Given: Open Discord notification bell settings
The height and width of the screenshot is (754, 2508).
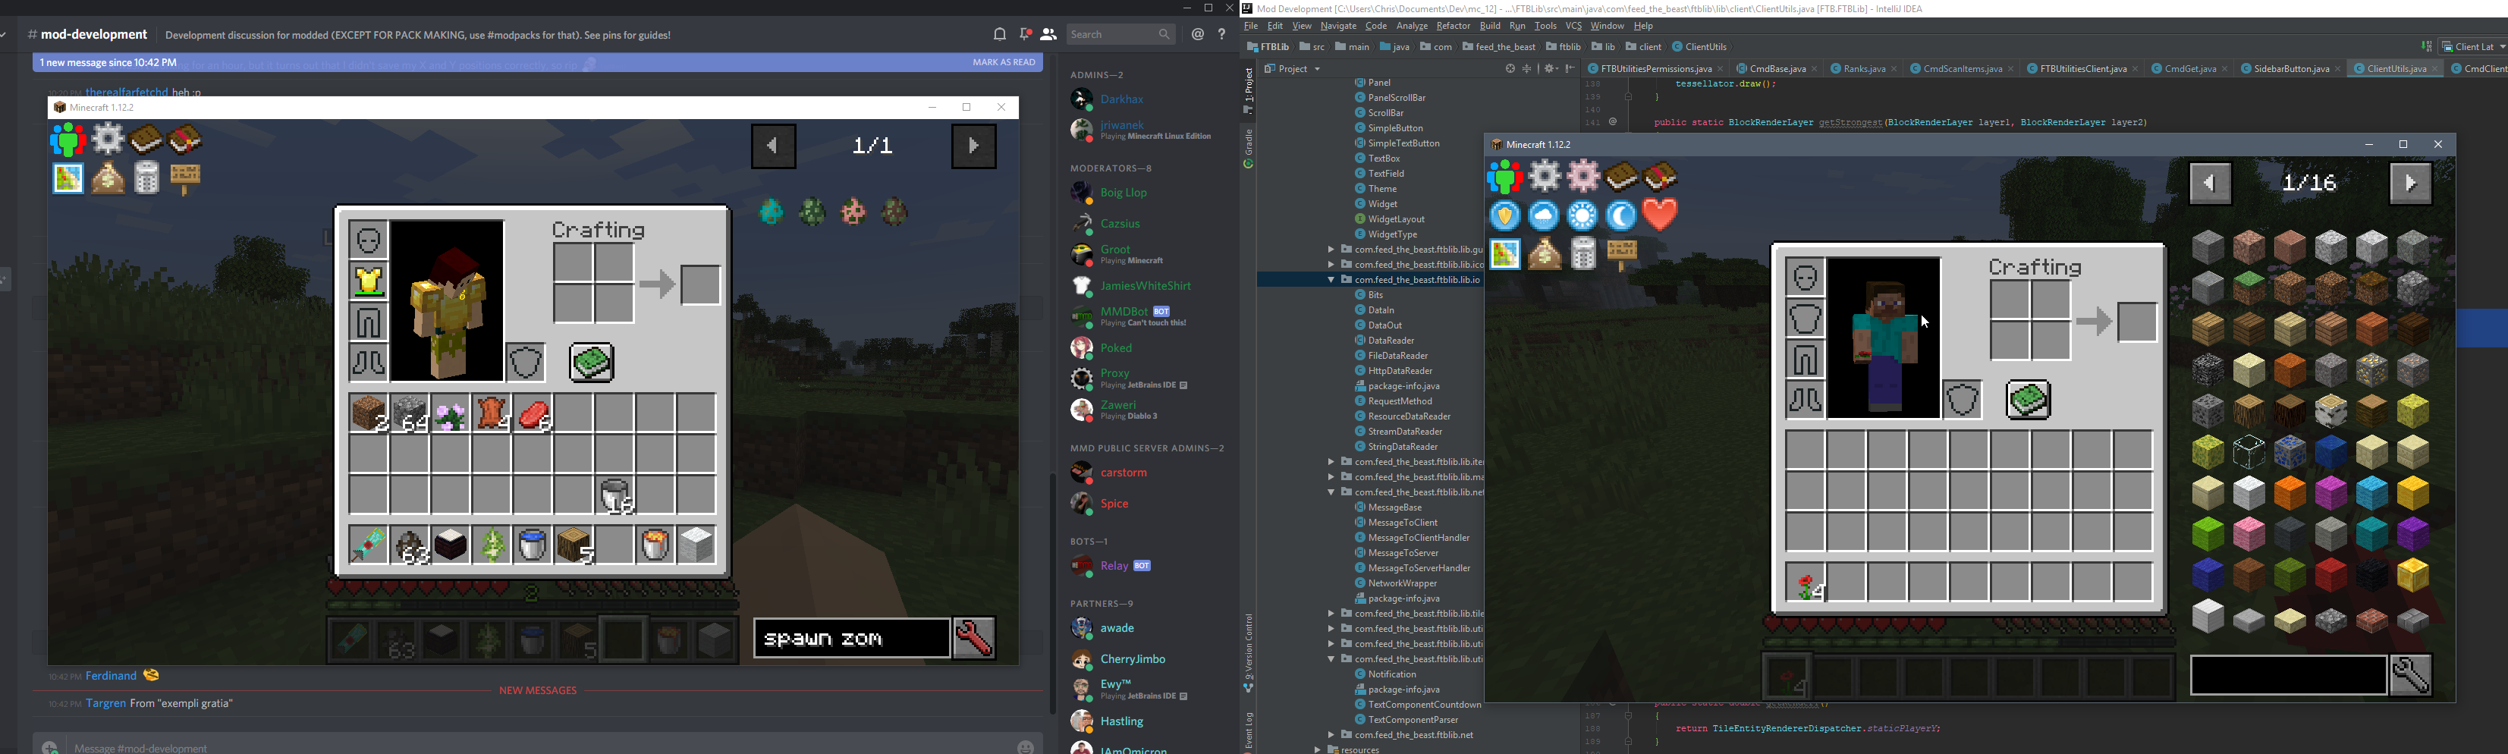Looking at the screenshot, I should pyautogui.click(x=999, y=35).
